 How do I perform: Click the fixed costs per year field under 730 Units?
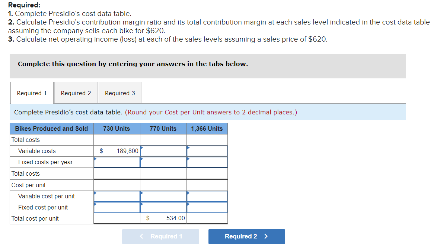[x=116, y=162]
